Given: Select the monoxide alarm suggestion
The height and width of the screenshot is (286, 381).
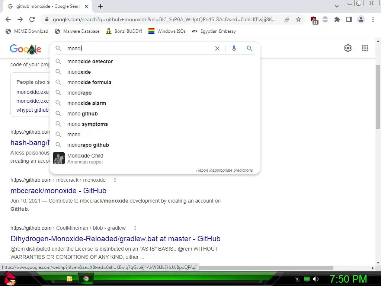Looking at the screenshot, I should pos(155,104).
